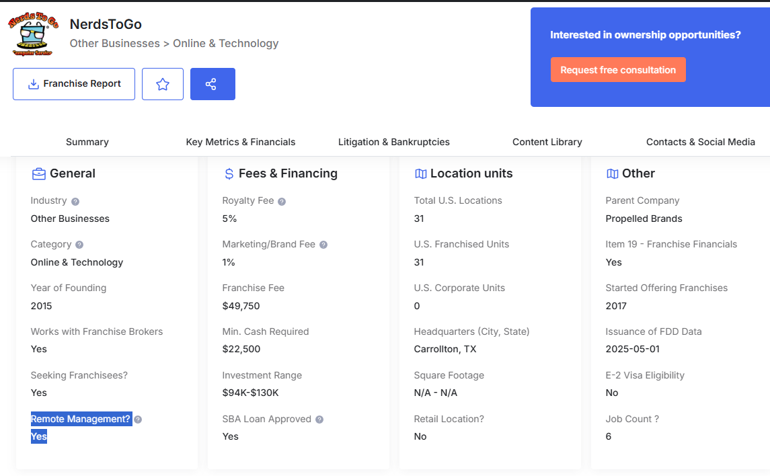
Task: Click Interested in ownership opportunities? heading
Action: pos(646,35)
